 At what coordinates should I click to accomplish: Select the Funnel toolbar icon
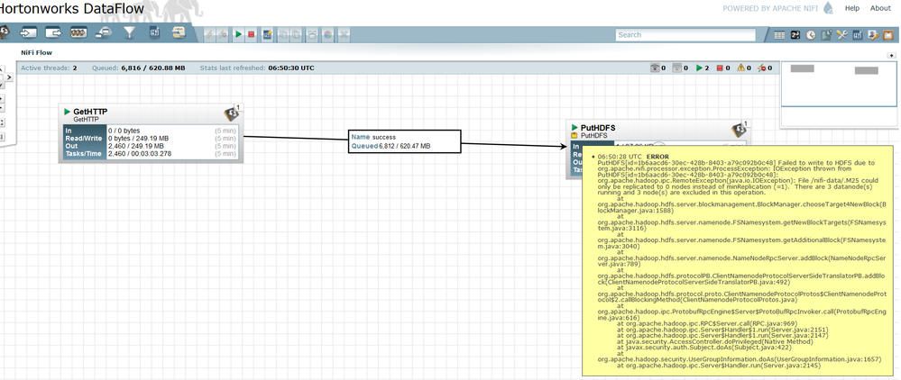(x=129, y=33)
